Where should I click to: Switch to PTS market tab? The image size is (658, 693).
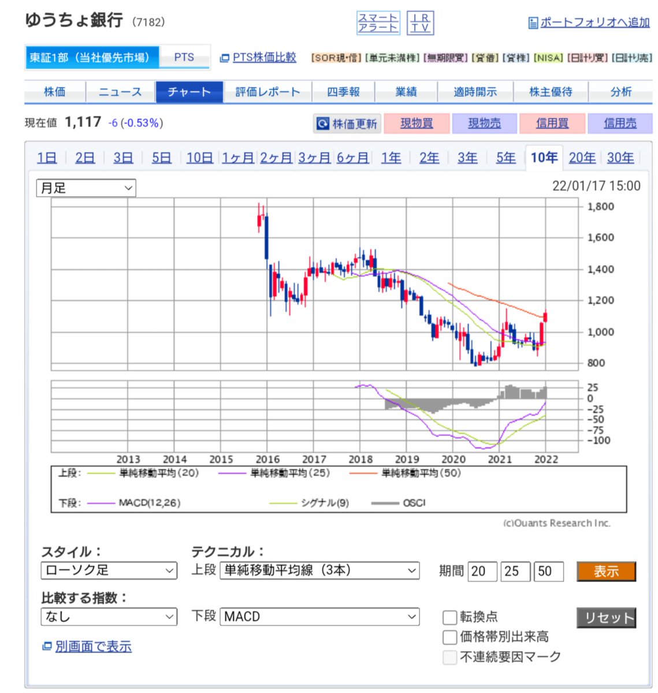point(184,58)
